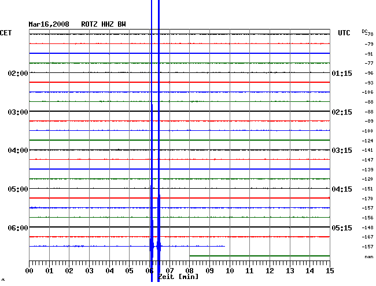376x286 pixels.
Task: Click the DC value -156
Action: pyautogui.click(x=367, y=218)
